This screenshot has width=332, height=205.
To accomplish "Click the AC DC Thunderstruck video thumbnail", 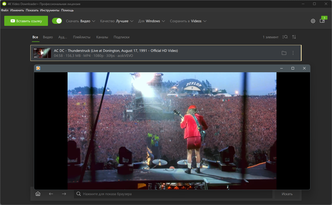I will pyautogui.click(x=42, y=53).
